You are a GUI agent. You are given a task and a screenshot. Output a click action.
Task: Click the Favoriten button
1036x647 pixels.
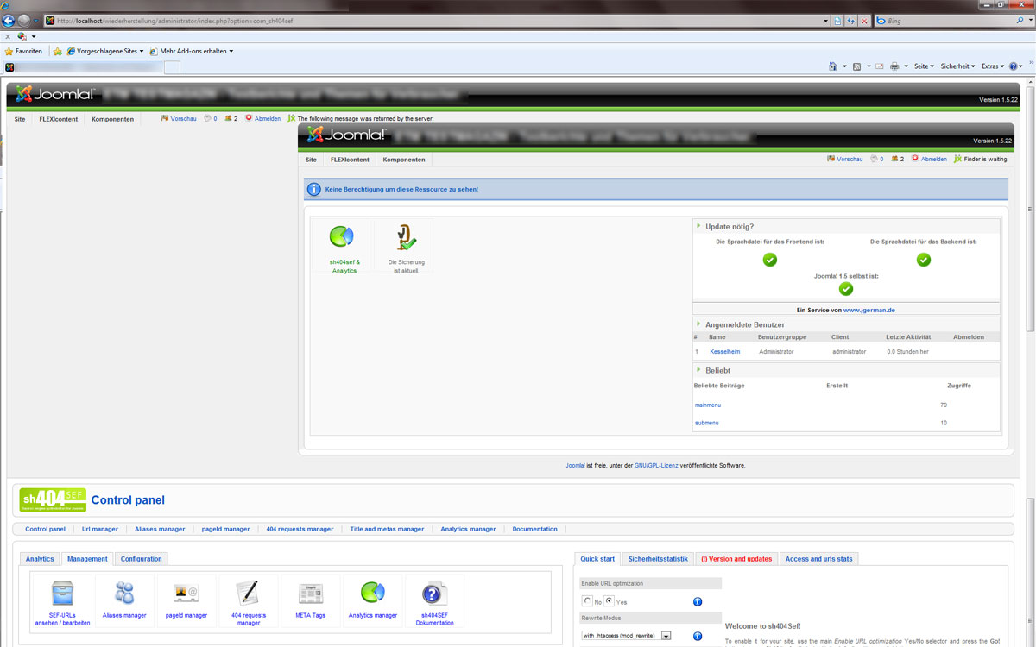23,51
